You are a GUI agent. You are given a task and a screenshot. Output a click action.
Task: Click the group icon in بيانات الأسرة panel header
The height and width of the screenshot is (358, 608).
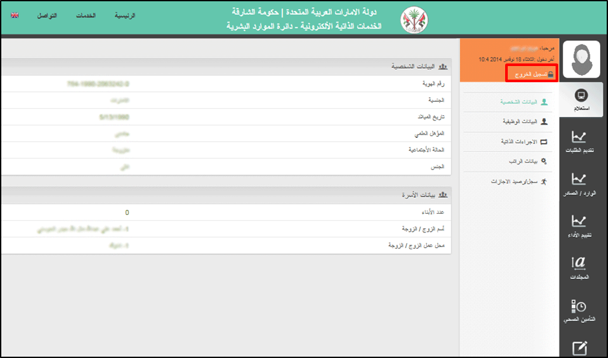[x=443, y=195]
